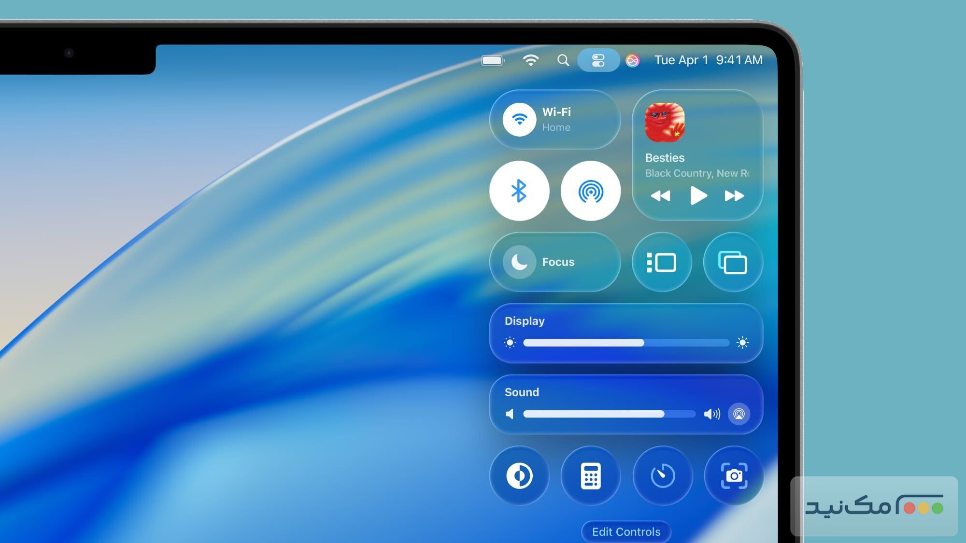Image resolution: width=966 pixels, height=543 pixels.
Task: Open Stage Manager control
Action: click(x=662, y=263)
